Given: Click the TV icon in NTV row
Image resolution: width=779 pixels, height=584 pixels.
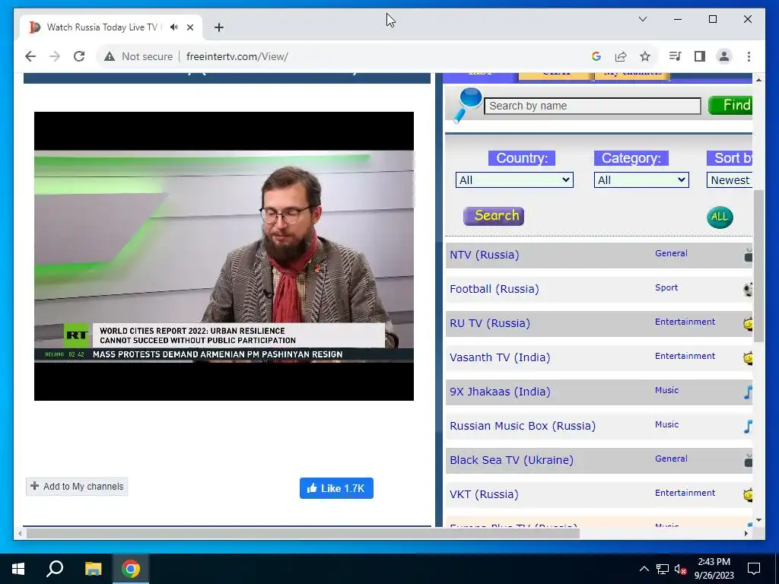Looking at the screenshot, I should coord(748,255).
